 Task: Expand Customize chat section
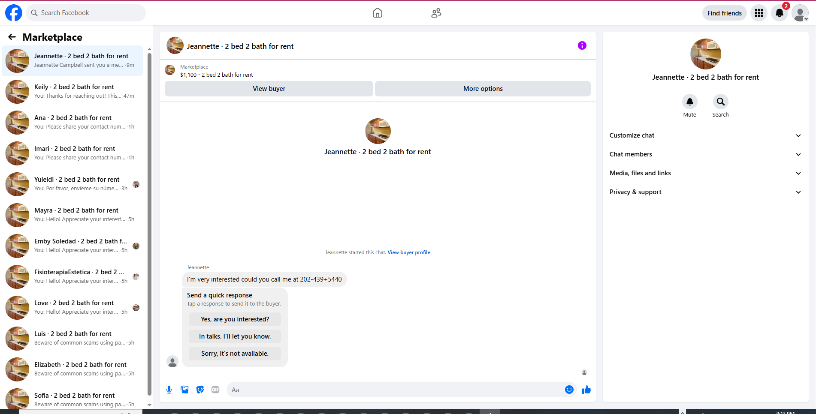point(706,135)
